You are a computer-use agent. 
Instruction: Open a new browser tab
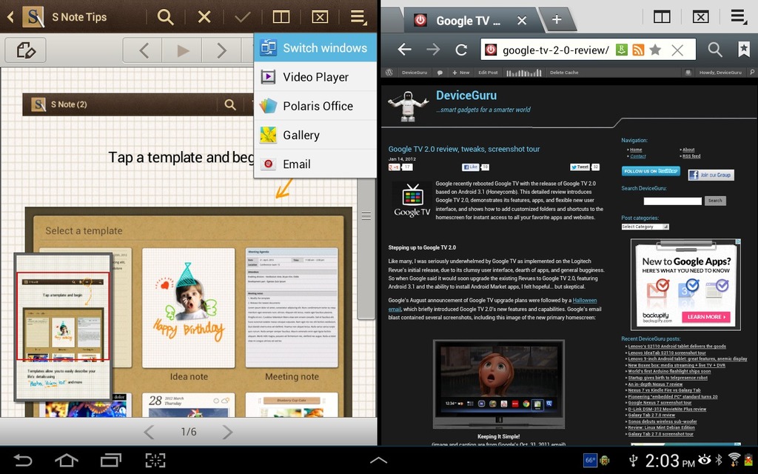(557, 19)
